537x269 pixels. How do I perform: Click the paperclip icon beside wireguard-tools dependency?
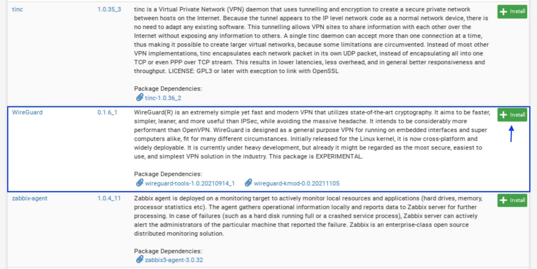coord(139,183)
